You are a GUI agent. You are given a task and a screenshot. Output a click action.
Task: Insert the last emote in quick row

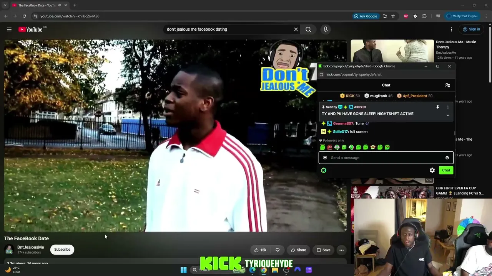coord(387,147)
